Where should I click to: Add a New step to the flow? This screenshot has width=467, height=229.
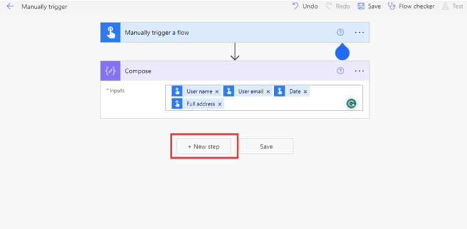tap(204, 146)
